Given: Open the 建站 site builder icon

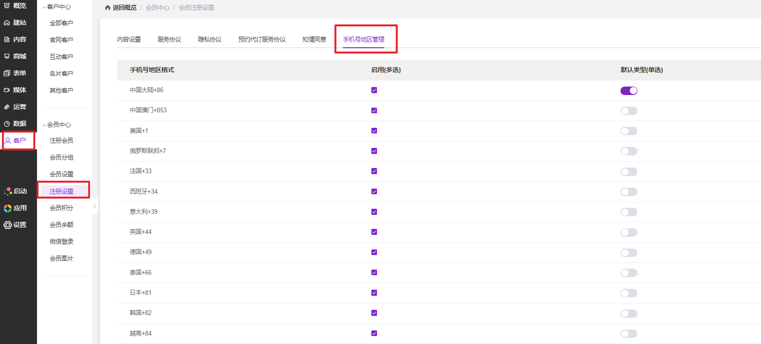Looking at the screenshot, I should pos(7,22).
